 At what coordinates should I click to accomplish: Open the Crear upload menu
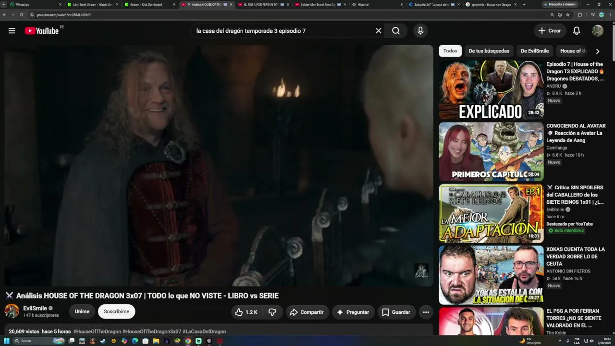tap(550, 31)
